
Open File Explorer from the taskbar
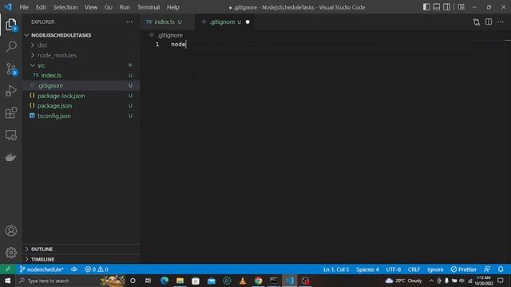pos(180,281)
